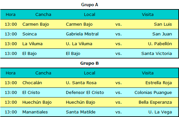Select the Santa Victoria cell
179x117 pixels.
tap(157, 54)
